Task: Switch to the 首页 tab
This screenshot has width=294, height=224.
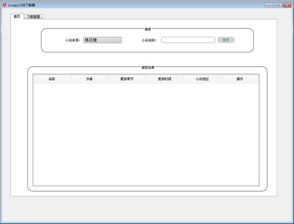Action: click(x=17, y=17)
